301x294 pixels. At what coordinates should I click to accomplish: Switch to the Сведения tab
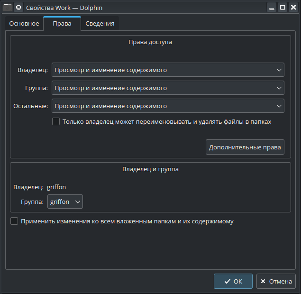point(100,24)
